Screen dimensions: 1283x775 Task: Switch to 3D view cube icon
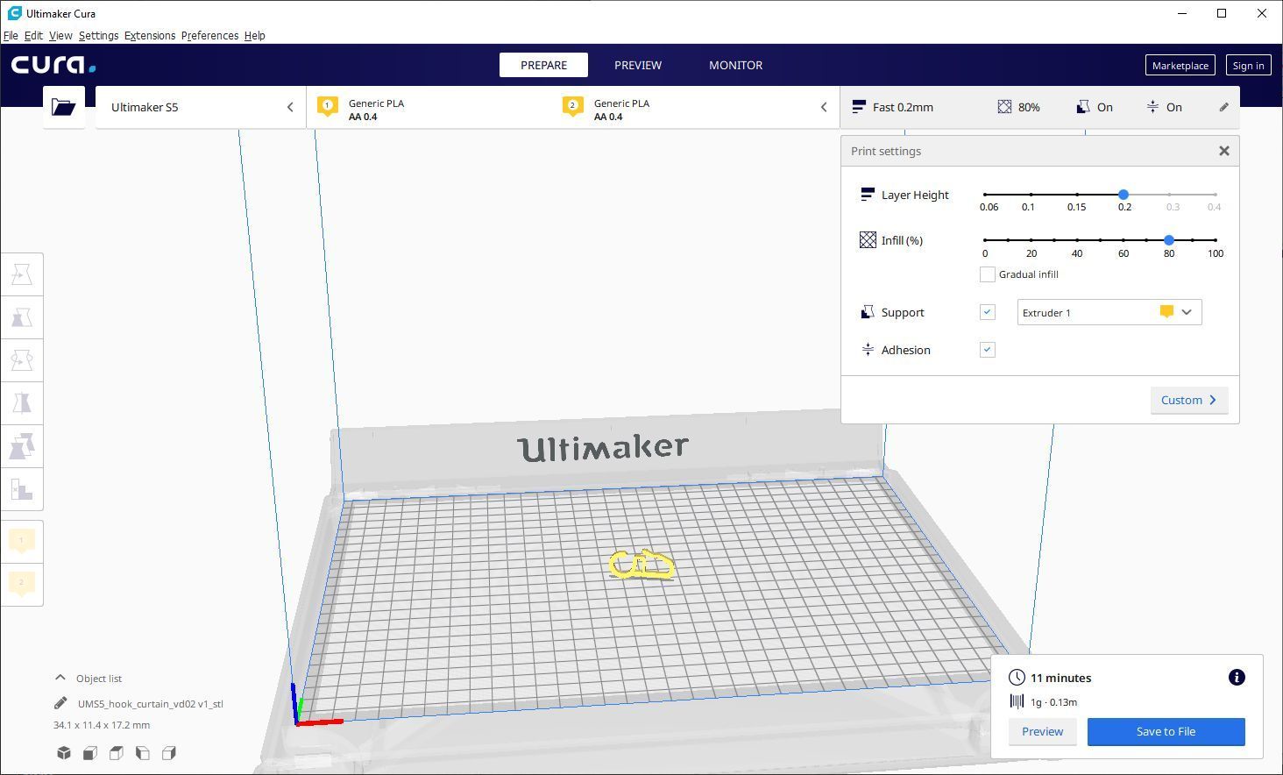tap(64, 753)
